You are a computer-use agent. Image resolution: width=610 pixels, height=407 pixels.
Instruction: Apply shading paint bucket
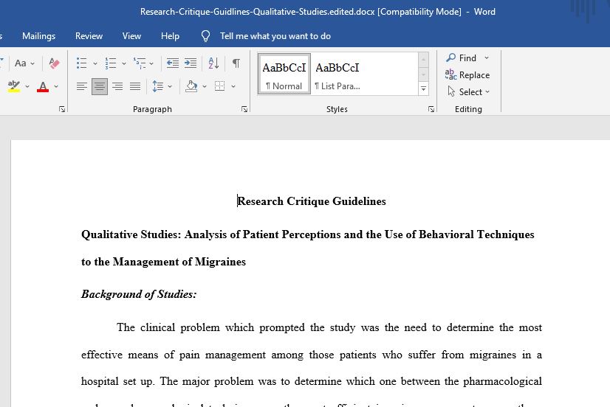click(191, 86)
